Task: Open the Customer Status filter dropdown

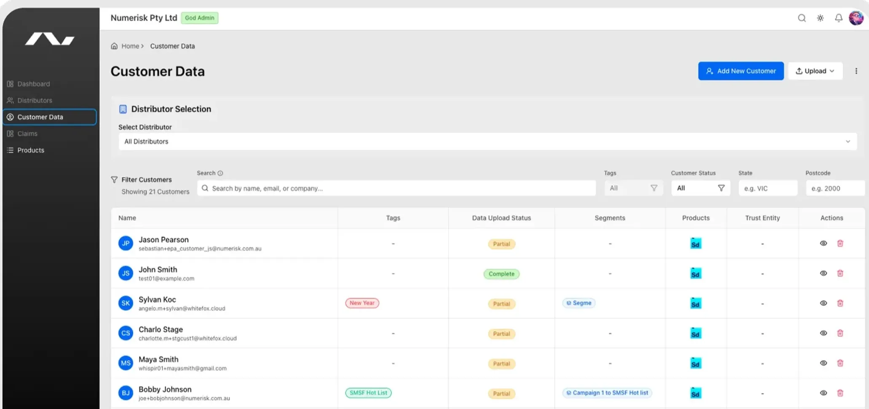Action: coord(701,188)
